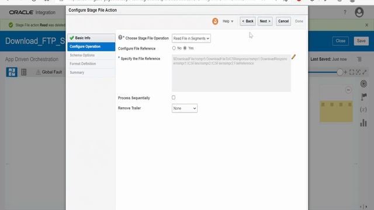Open the Help dropdown menu
The height and width of the screenshot is (210, 374).
click(x=228, y=21)
